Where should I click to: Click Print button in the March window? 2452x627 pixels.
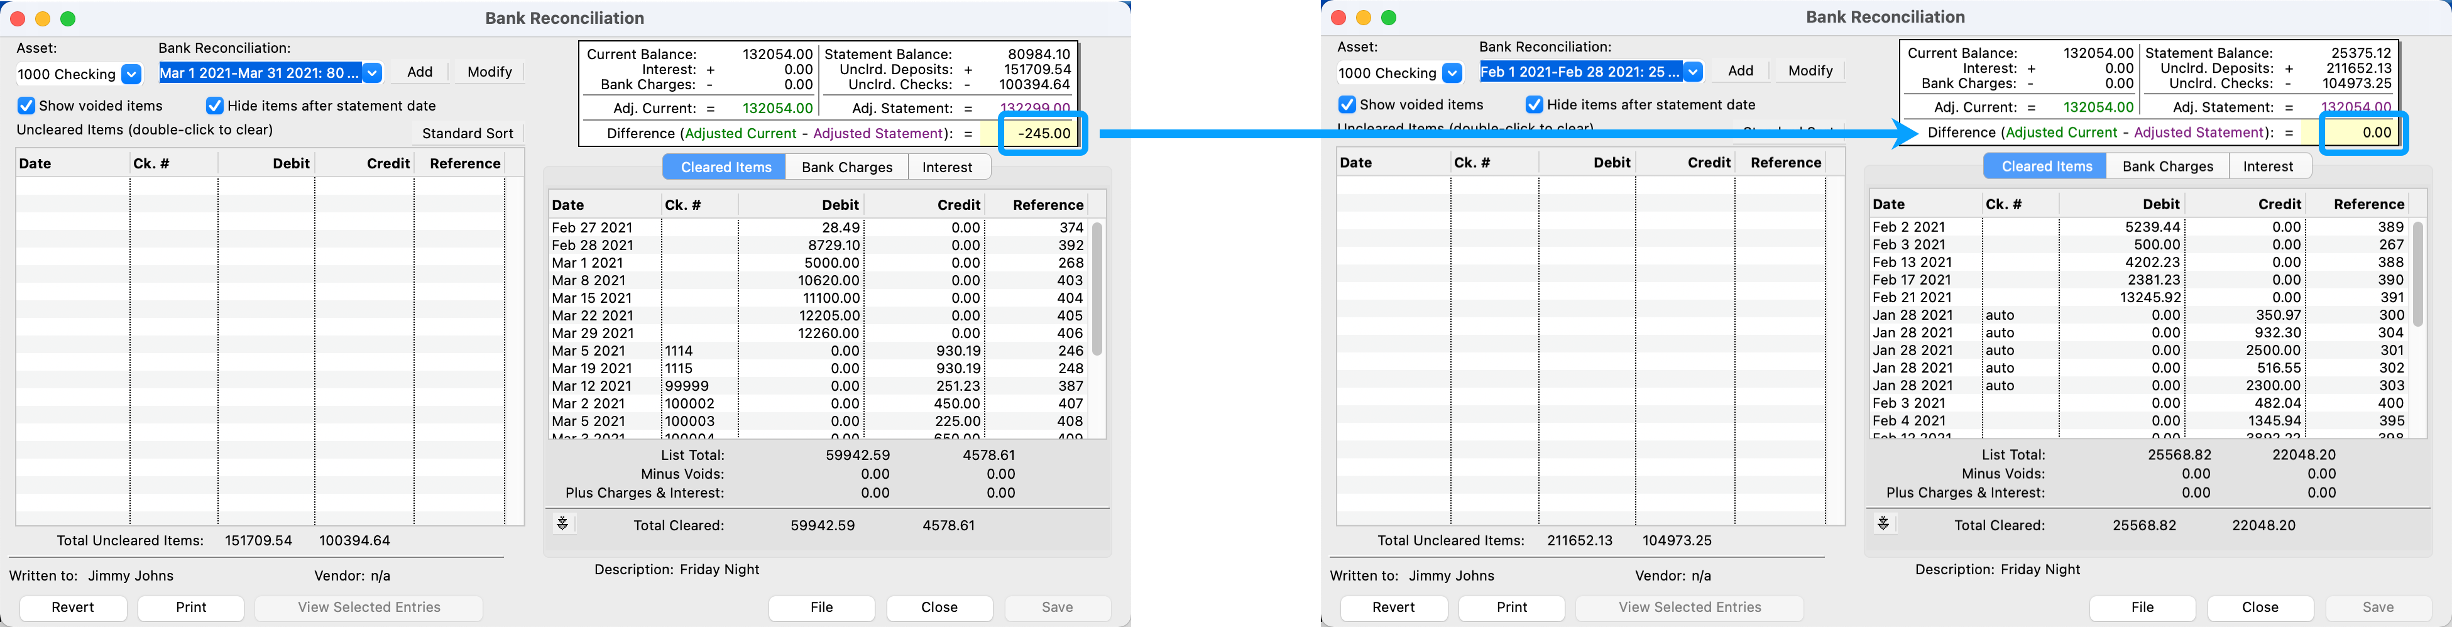click(190, 607)
